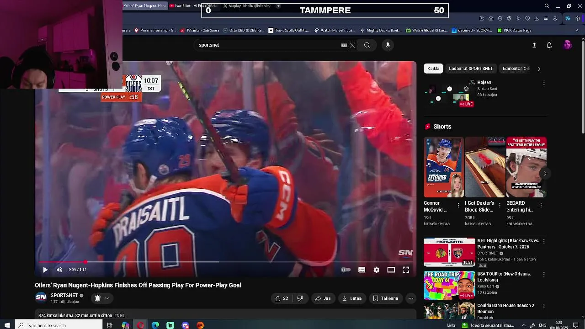
Task: Open the notification bell dropdown for SPORTSNET
Action: click(101, 298)
